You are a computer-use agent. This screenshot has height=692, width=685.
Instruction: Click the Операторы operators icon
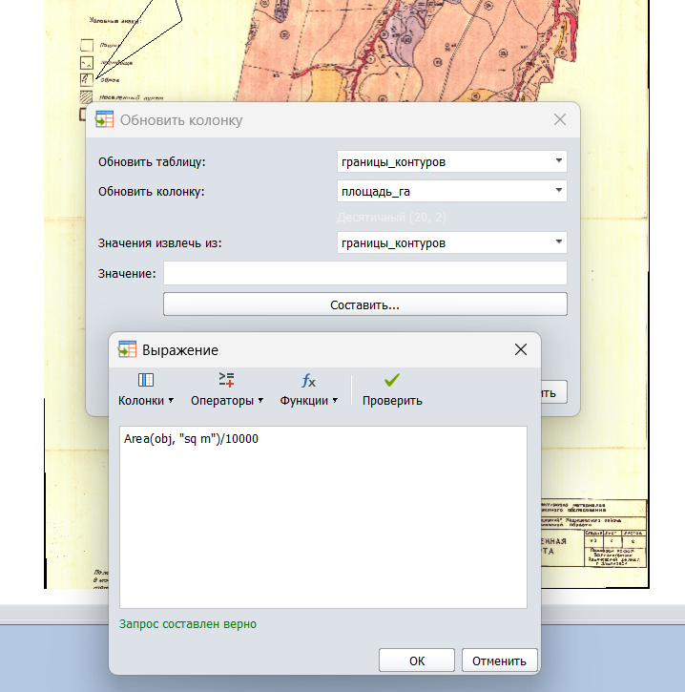[227, 380]
